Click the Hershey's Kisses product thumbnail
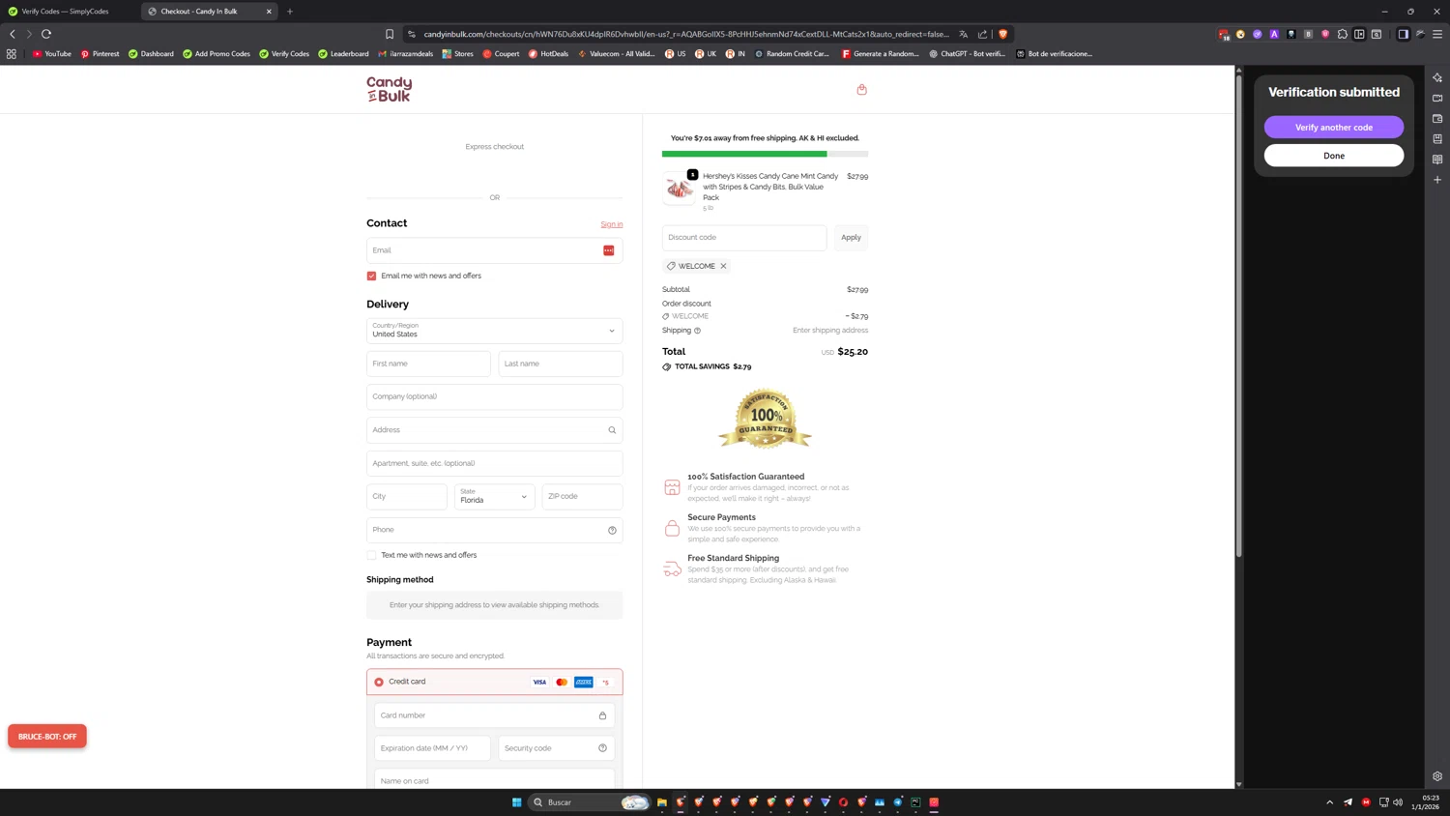 click(680, 189)
